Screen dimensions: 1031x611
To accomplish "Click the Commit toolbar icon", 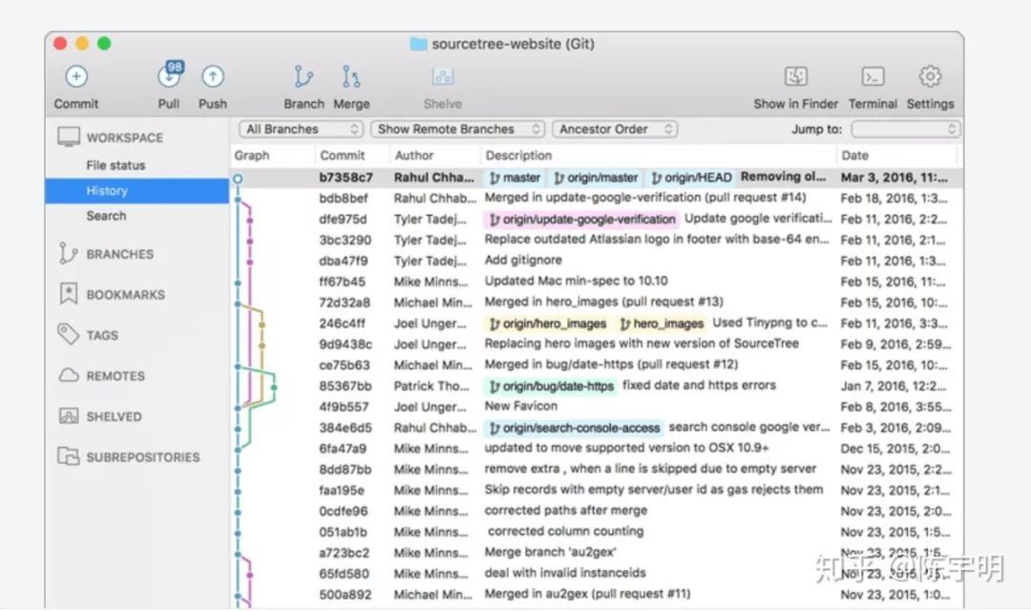I will pyautogui.click(x=76, y=78).
